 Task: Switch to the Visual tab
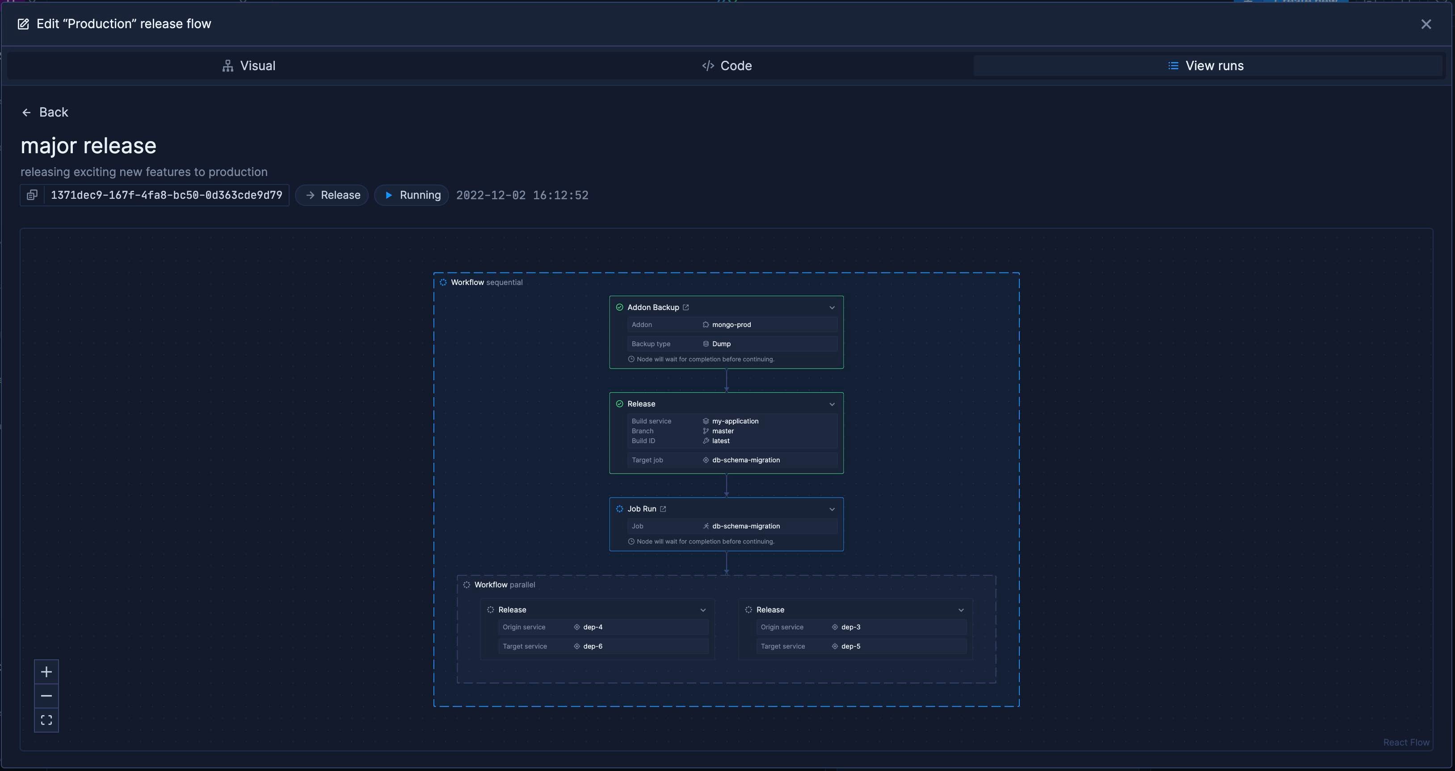pos(249,66)
